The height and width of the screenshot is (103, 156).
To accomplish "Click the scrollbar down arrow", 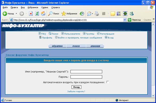I will 153,96.
